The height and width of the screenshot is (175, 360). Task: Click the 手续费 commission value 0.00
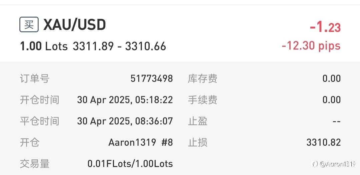pyautogui.click(x=331, y=100)
